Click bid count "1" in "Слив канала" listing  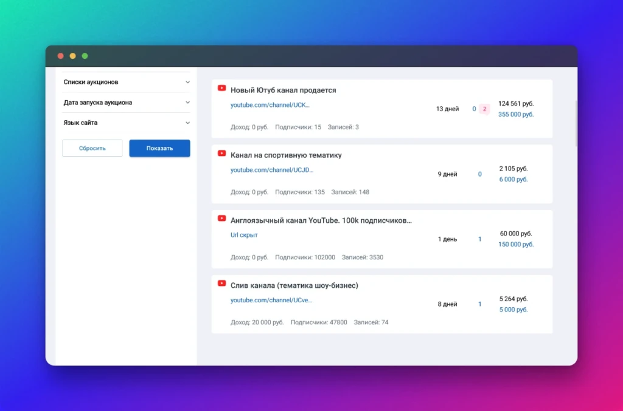[479, 304]
